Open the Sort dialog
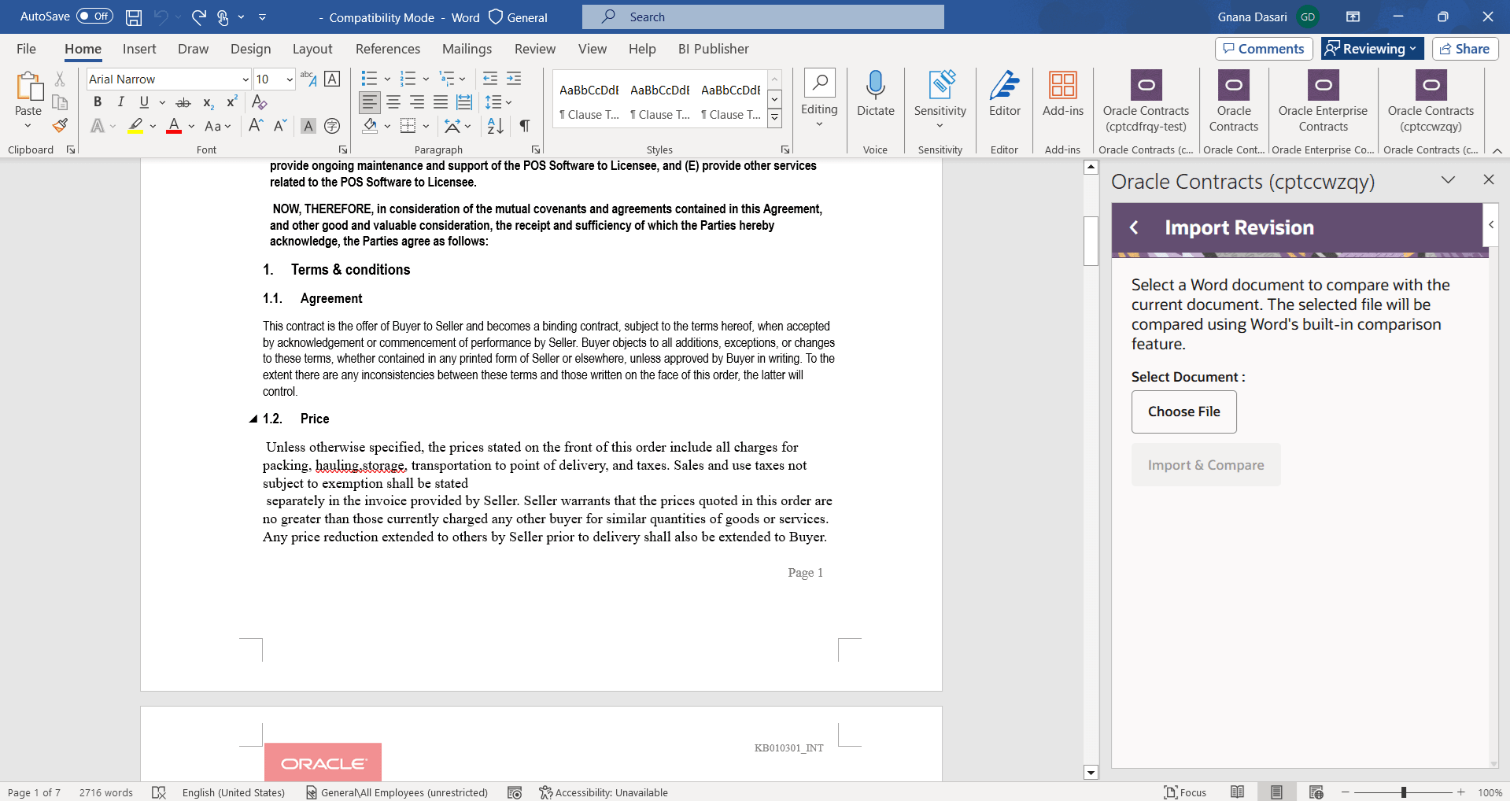This screenshot has height=801, width=1510. [493, 126]
